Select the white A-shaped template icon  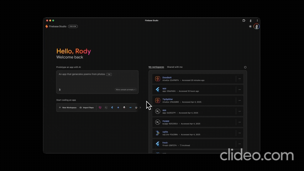coord(124,107)
